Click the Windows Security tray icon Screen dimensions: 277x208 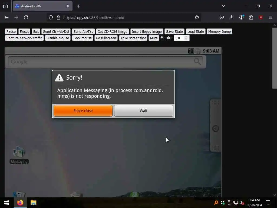tap(223, 203)
